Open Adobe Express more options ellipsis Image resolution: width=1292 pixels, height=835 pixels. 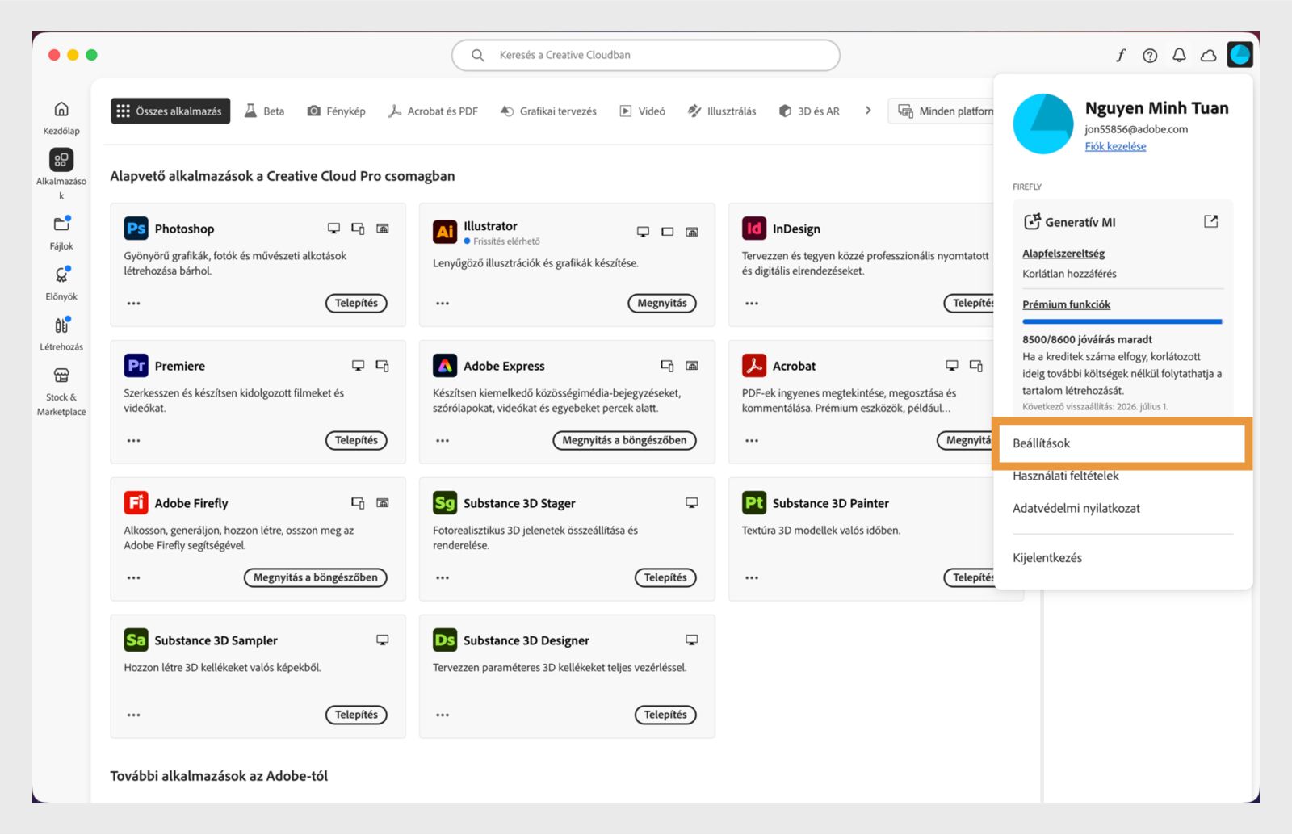click(443, 441)
